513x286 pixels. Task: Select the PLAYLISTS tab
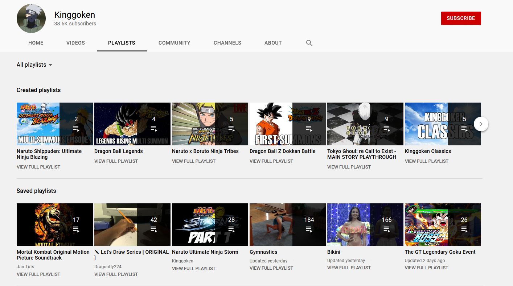pos(122,43)
